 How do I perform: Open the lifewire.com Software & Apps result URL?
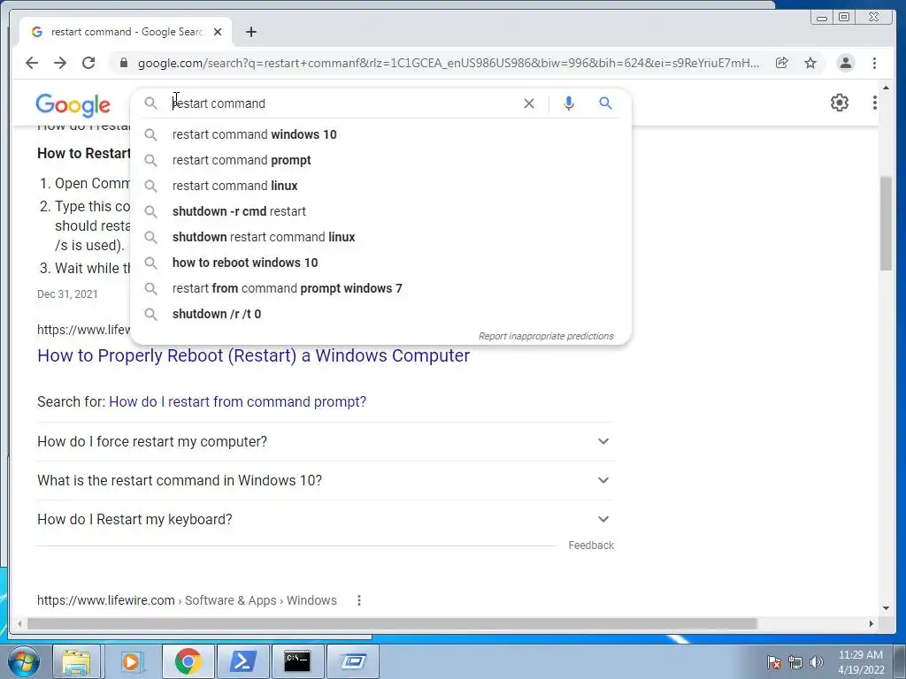187,600
